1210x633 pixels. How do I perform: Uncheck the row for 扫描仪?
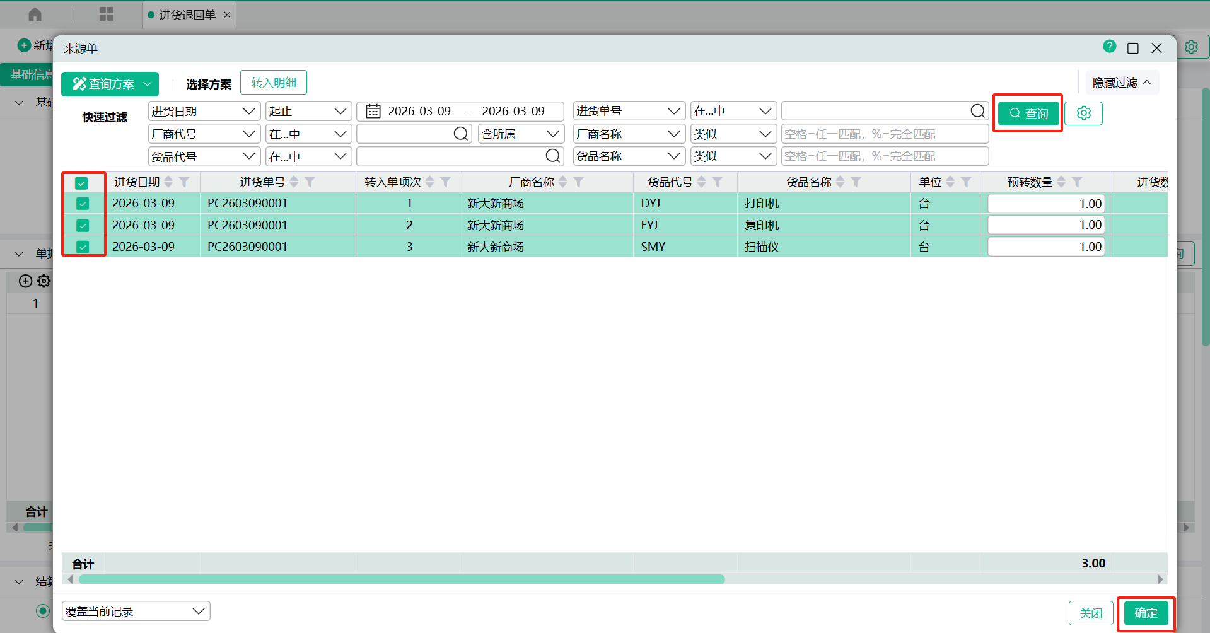pos(83,247)
